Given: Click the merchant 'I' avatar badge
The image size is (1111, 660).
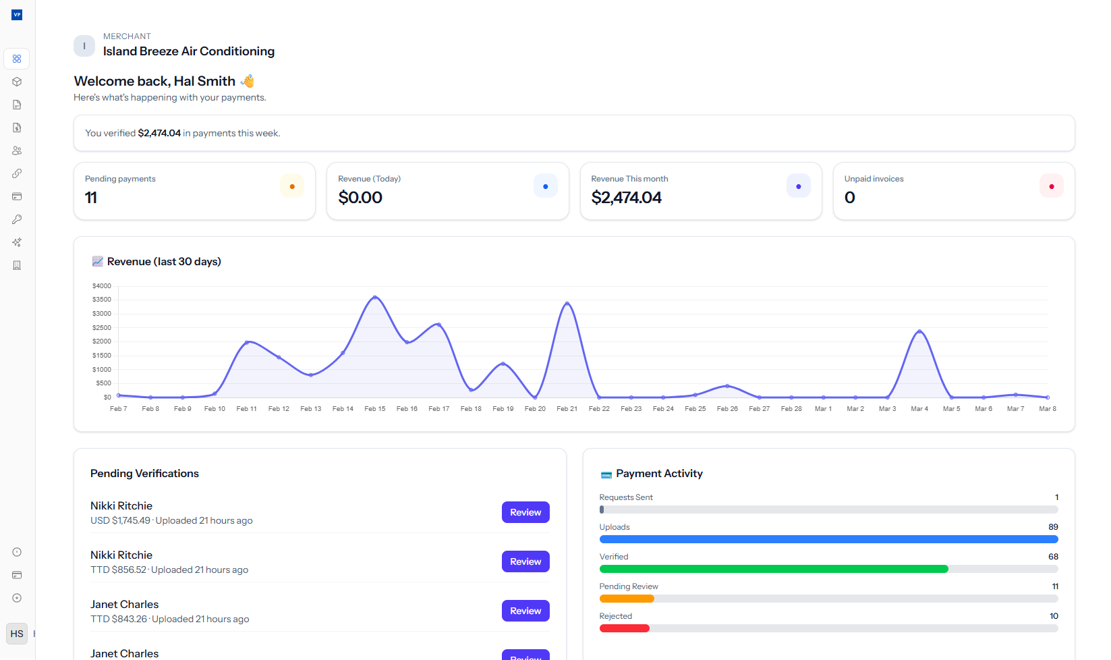Looking at the screenshot, I should click(84, 46).
